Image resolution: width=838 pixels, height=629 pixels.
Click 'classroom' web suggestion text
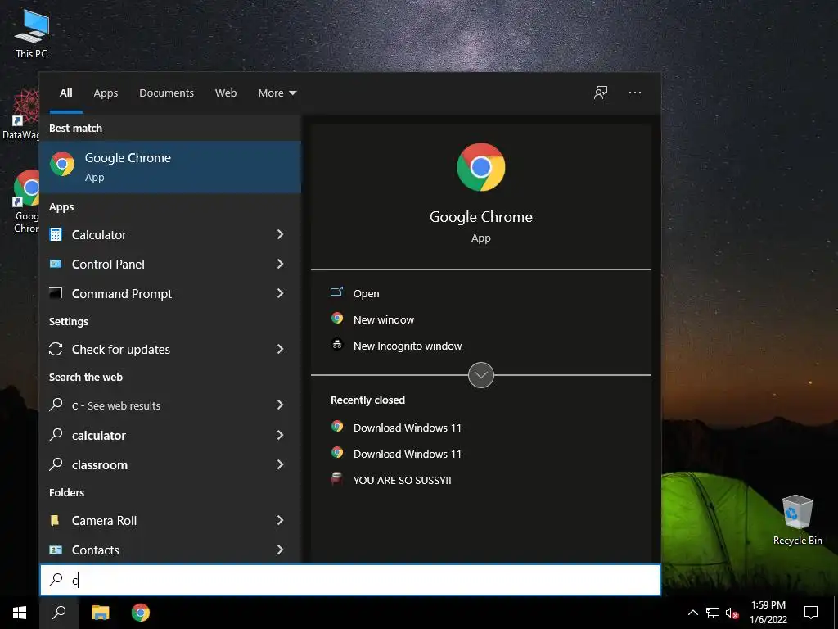[99, 465]
